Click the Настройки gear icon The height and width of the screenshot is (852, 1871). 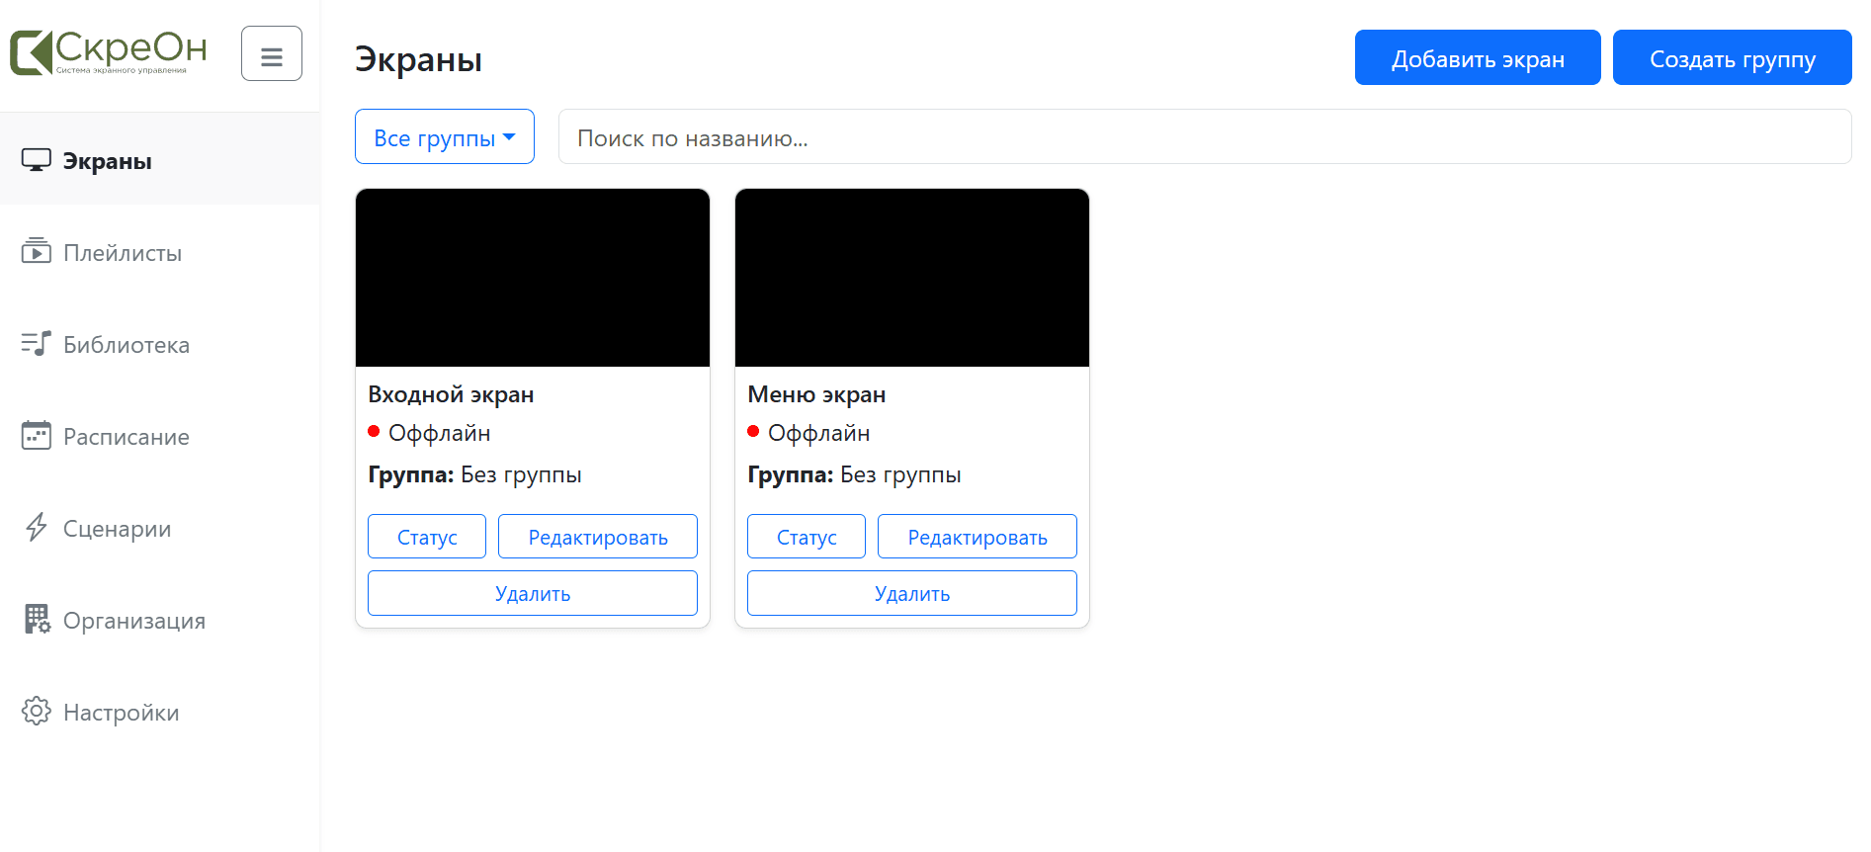click(x=37, y=712)
